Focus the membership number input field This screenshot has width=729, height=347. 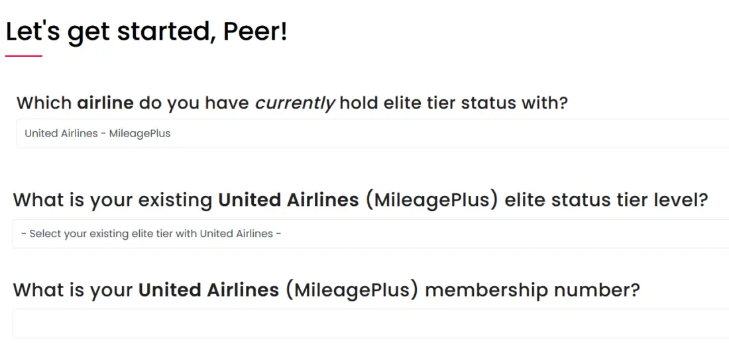[x=371, y=324]
